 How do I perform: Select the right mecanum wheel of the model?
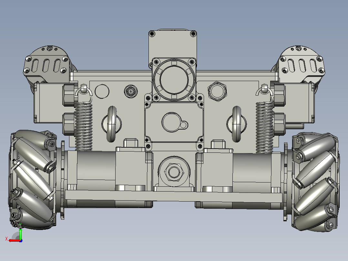click(315, 182)
